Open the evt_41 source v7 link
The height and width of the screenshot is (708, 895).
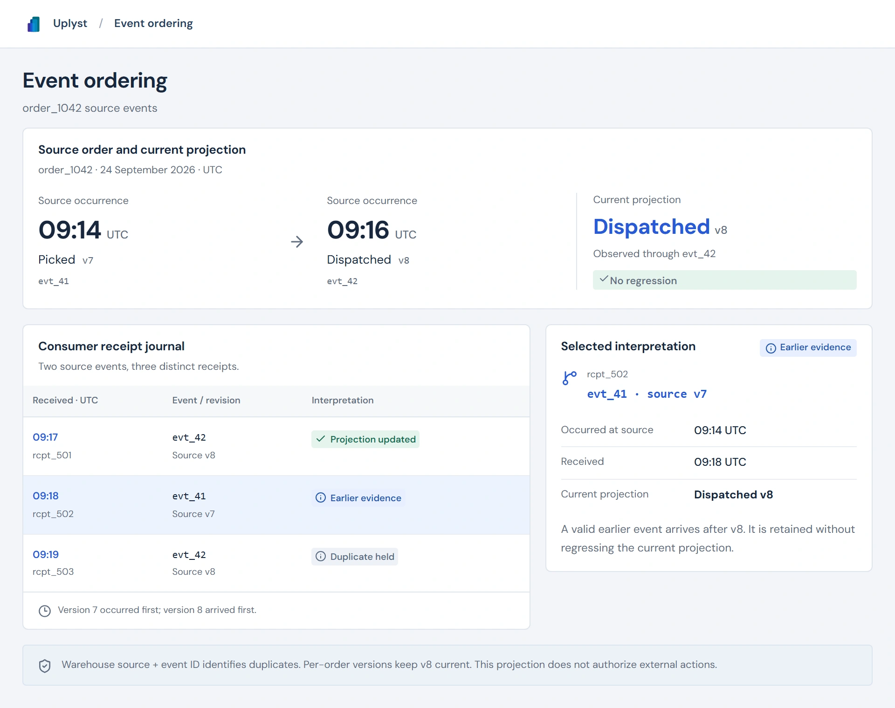pyautogui.click(x=647, y=394)
